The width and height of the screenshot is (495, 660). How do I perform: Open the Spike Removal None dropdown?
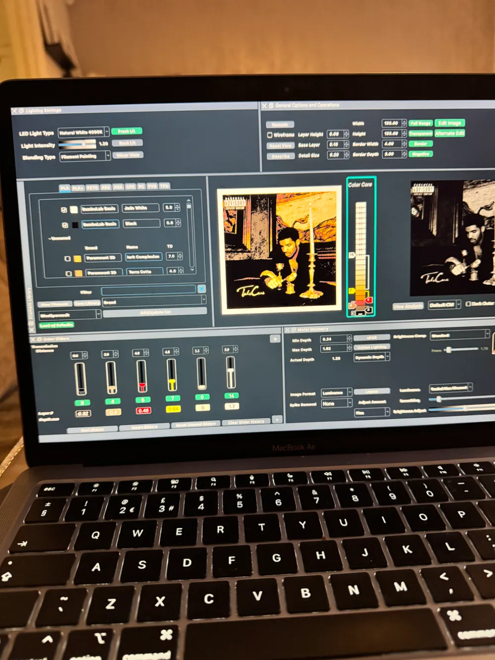(x=336, y=404)
